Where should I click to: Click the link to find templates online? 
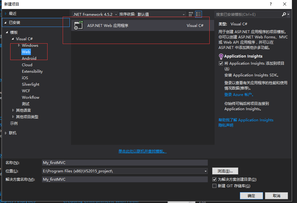click(142, 151)
